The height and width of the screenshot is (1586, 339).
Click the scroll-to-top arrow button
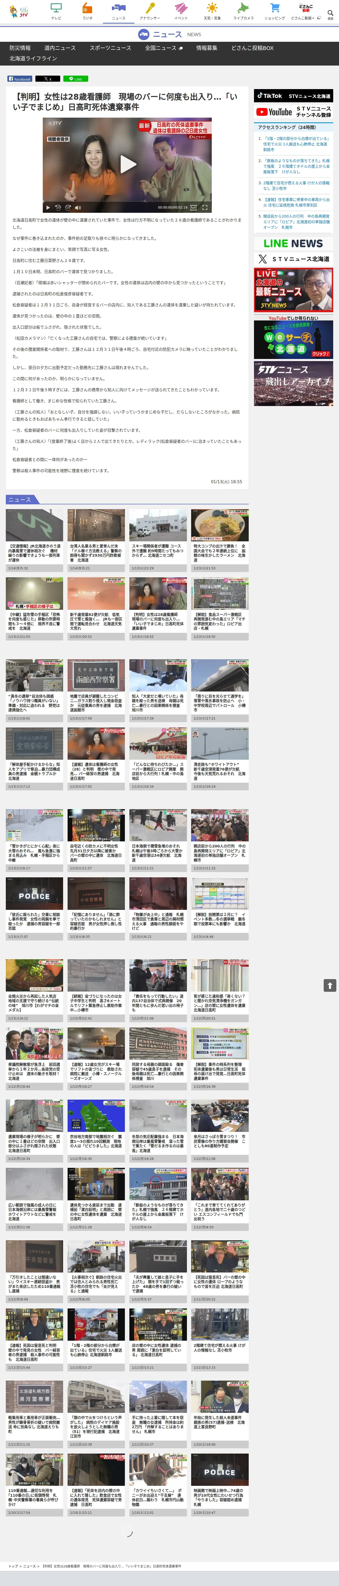[330, 986]
